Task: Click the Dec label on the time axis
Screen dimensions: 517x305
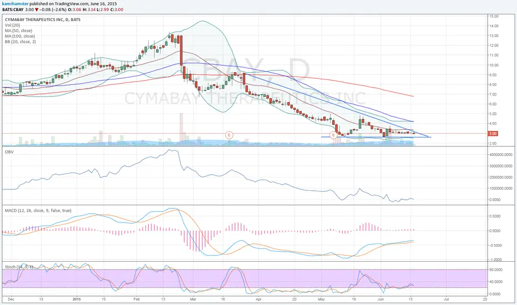Action: (x=11, y=299)
